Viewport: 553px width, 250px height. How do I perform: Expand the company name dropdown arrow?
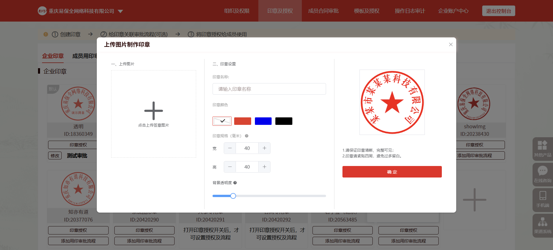120,11
